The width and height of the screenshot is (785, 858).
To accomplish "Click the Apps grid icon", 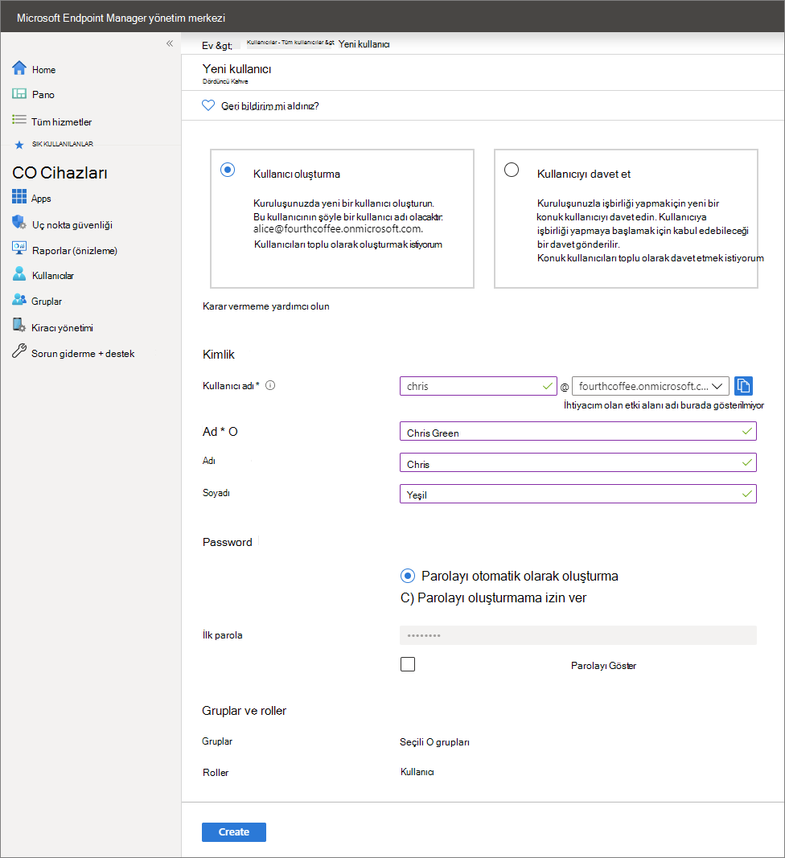I will point(19,196).
